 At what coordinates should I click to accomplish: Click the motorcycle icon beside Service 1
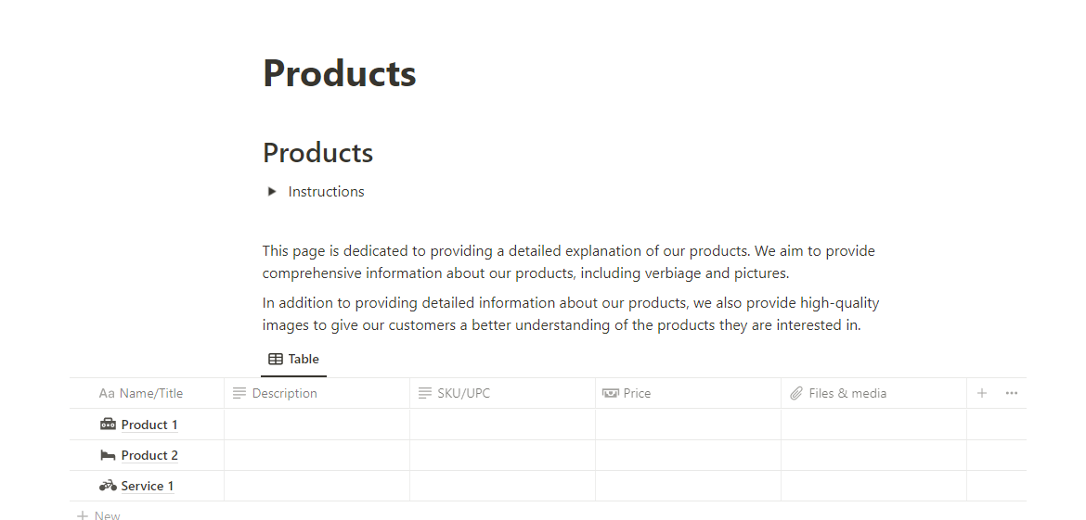tap(109, 486)
